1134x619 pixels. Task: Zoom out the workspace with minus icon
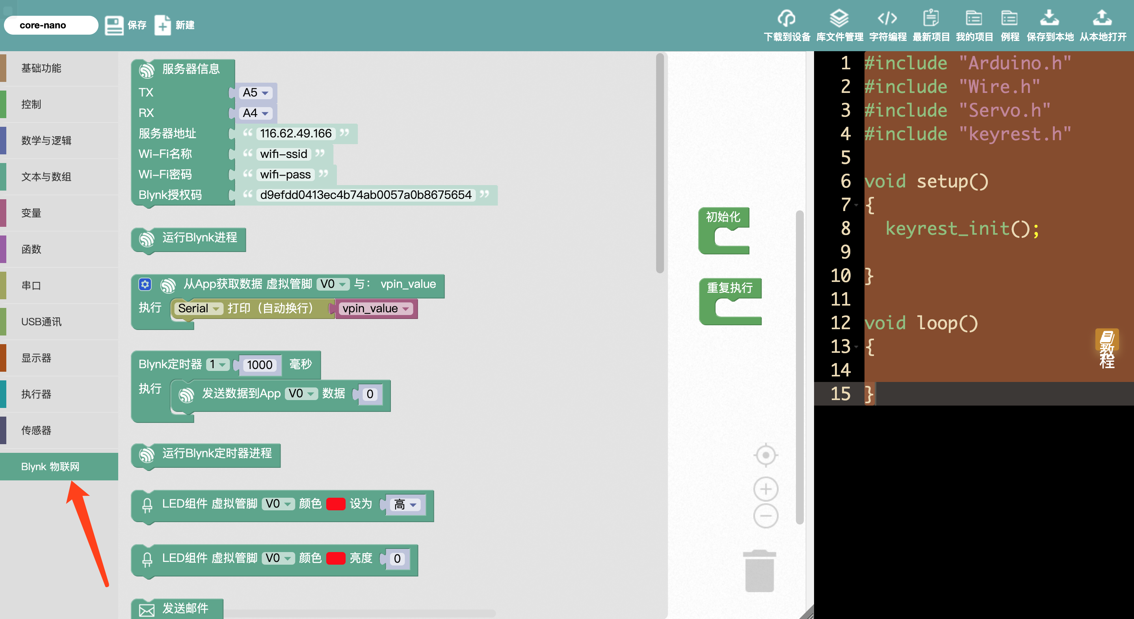pyautogui.click(x=766, y=515)
